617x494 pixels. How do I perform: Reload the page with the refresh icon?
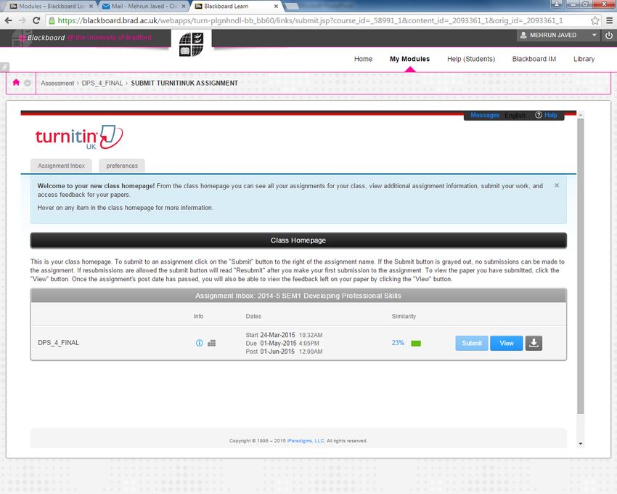tap(36, 20)
